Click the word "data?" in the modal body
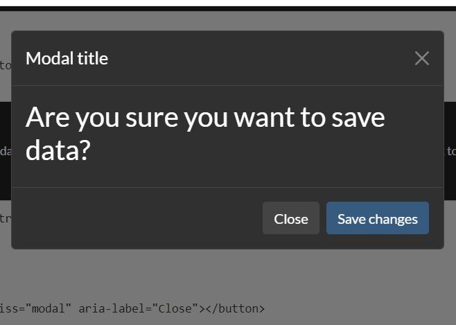The height and width of the screenshot is (325, 456). click(x=58, y=150)
